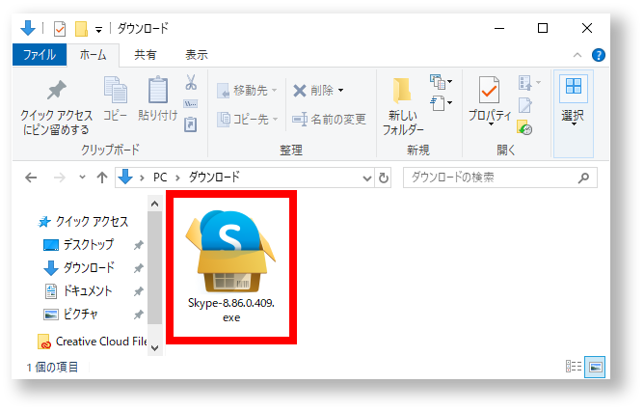Go up one folder level arrow
This screenshot has width=644, height=411.
(x=102, y=178)
